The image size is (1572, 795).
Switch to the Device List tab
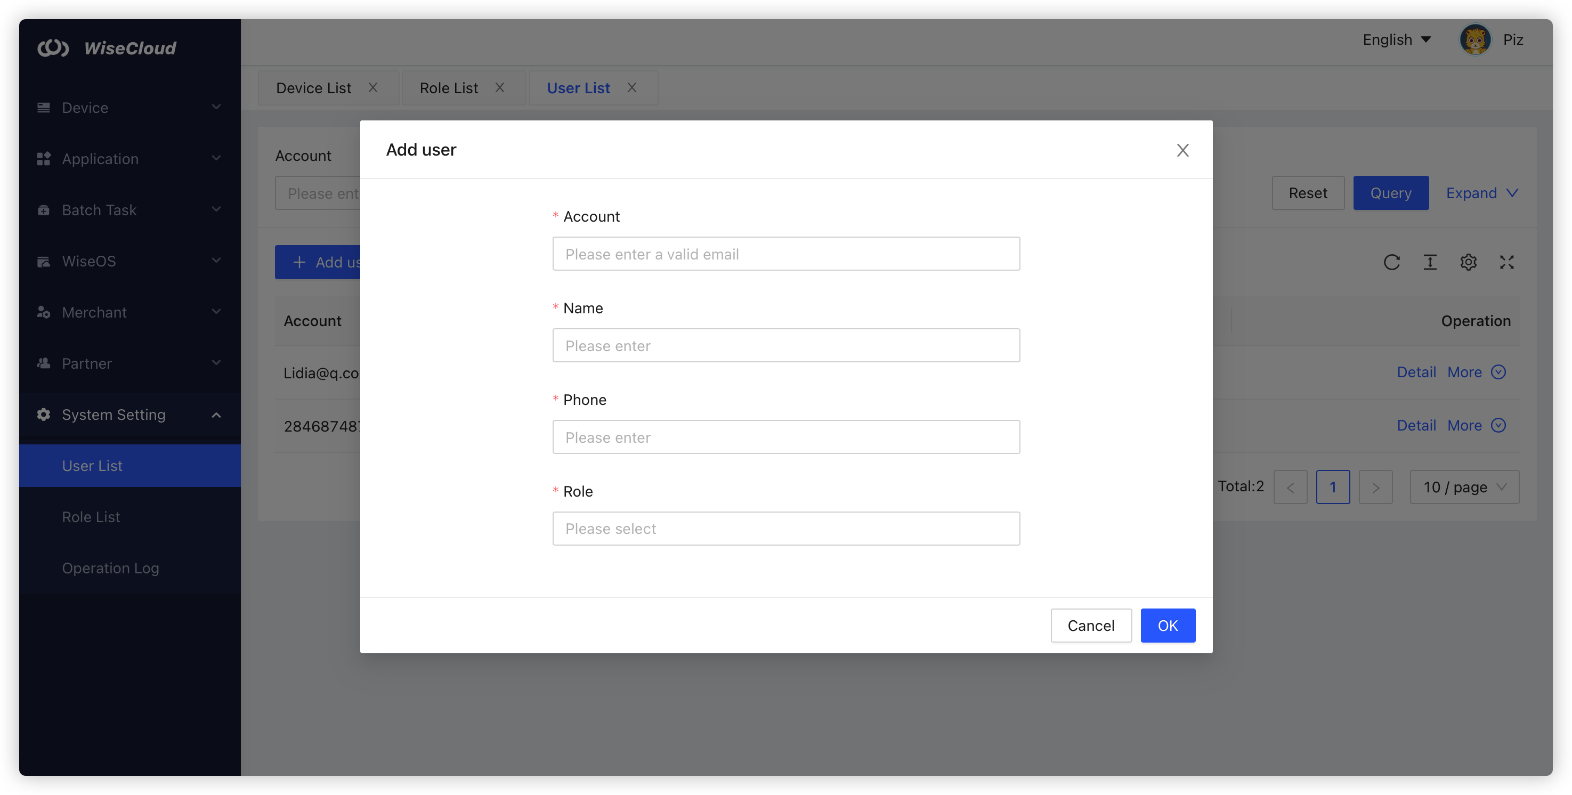click(x=314, y=88)
